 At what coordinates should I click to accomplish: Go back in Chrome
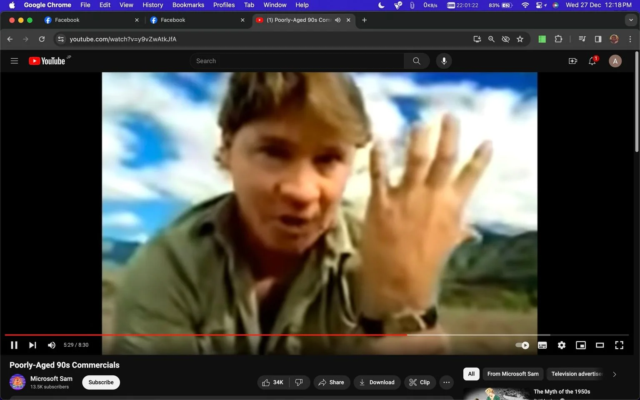point(10,39)
